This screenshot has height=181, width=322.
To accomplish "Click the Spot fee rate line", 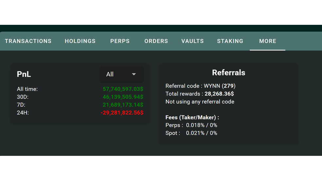I will coord(191,133).
